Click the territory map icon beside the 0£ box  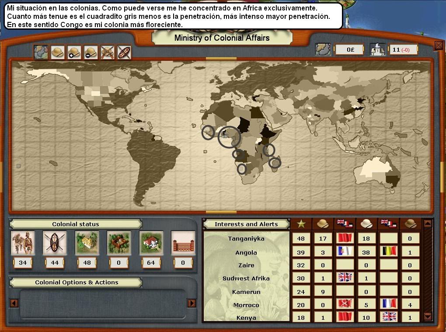(323, 49)
